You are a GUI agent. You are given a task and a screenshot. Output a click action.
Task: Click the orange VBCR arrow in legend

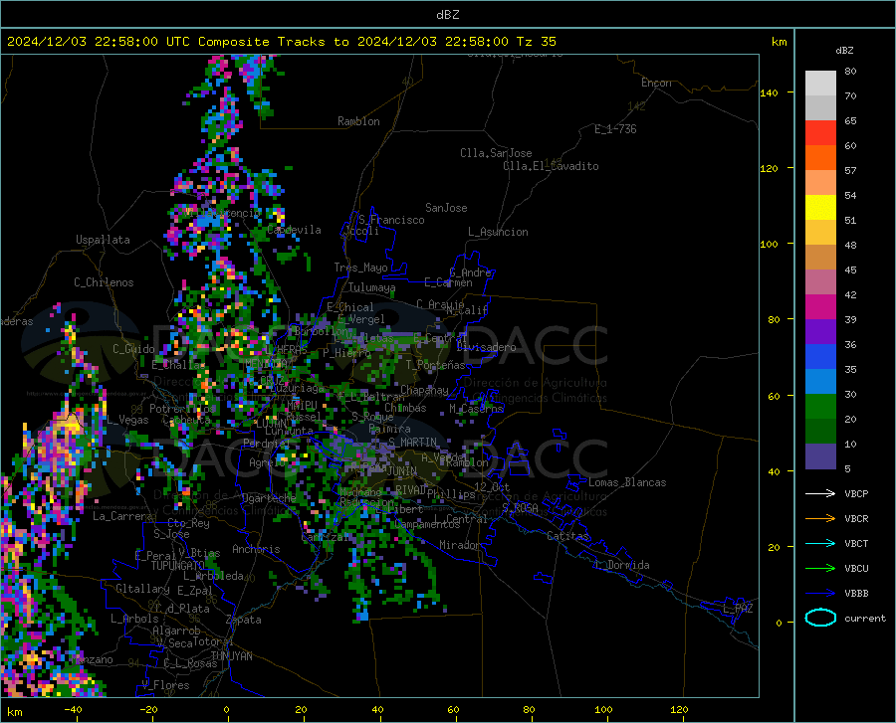coord(820,519)
